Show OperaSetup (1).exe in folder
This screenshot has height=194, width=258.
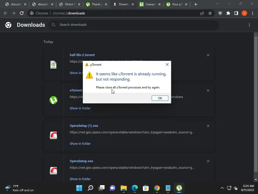coord(80,144)
